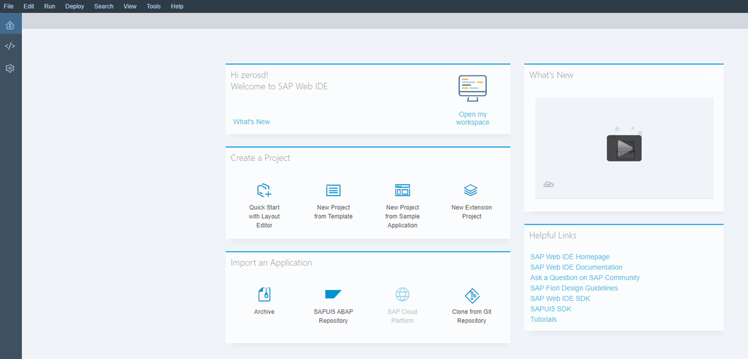Click New Extension Project layers icon
Viewport: 748px width, 359px height.
tap(471, 190)
